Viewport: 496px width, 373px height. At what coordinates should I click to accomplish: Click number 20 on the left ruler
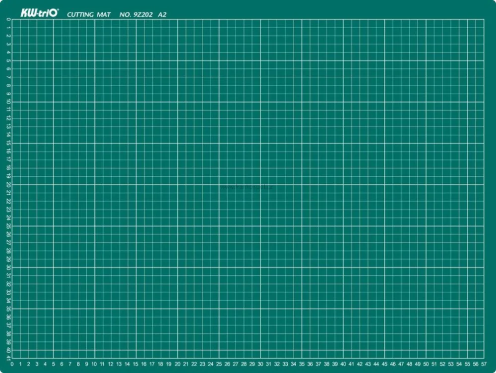coord(8,184)
